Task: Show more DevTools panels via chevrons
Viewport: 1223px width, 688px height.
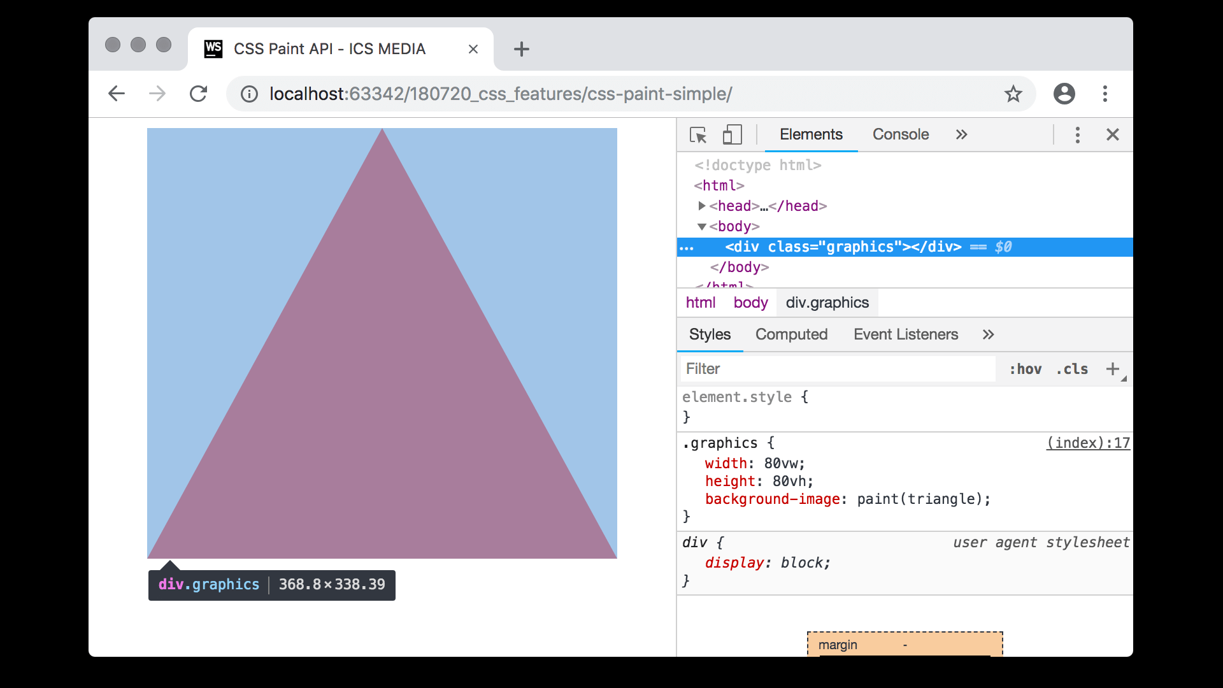Action: coord(961,135)
